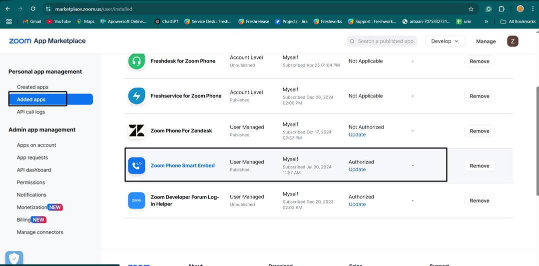
Task: Remove Zoom Phone For Zendesk
Action: pyautogui.click(x=479, y=131)
